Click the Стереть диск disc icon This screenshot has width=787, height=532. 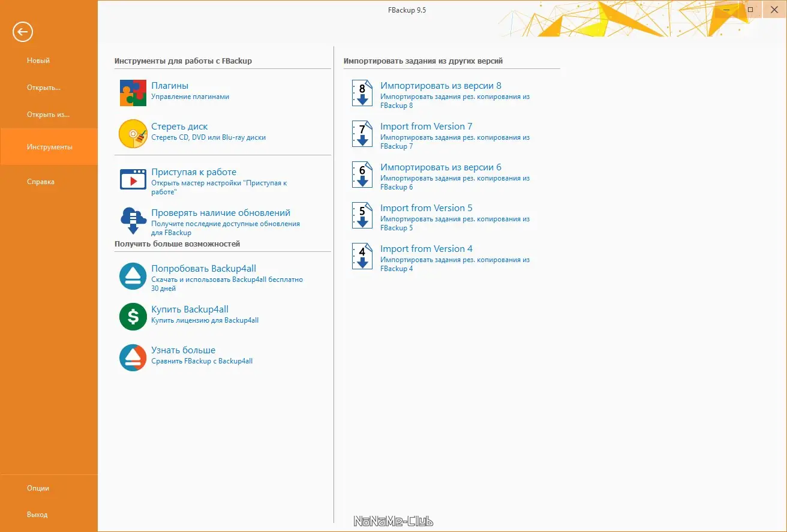point(133,134)
